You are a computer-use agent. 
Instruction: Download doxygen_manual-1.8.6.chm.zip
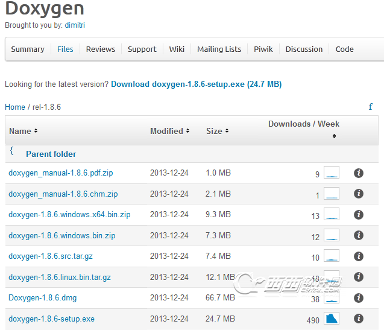(x=63, y=194)
